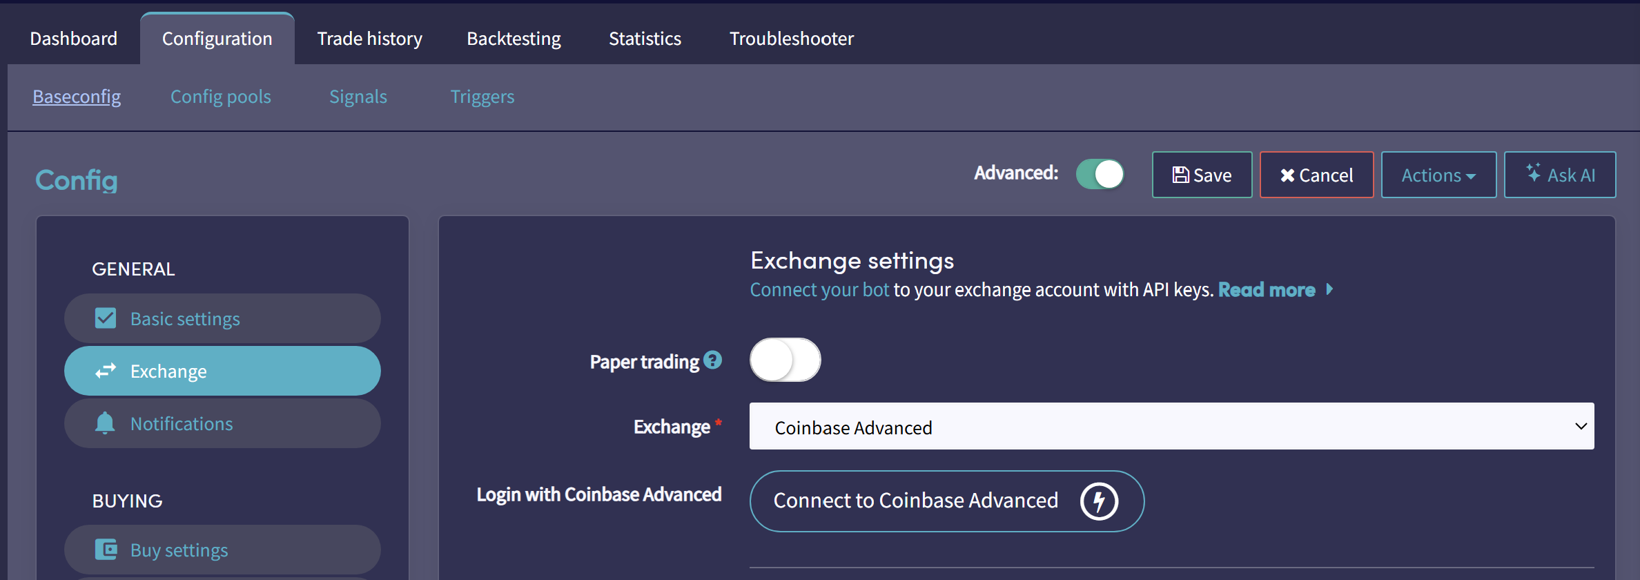Click the bell icon beside Notifications
Image resolution: width=1640 pixels, height=580 pixels.
click(x=105, y=423)
